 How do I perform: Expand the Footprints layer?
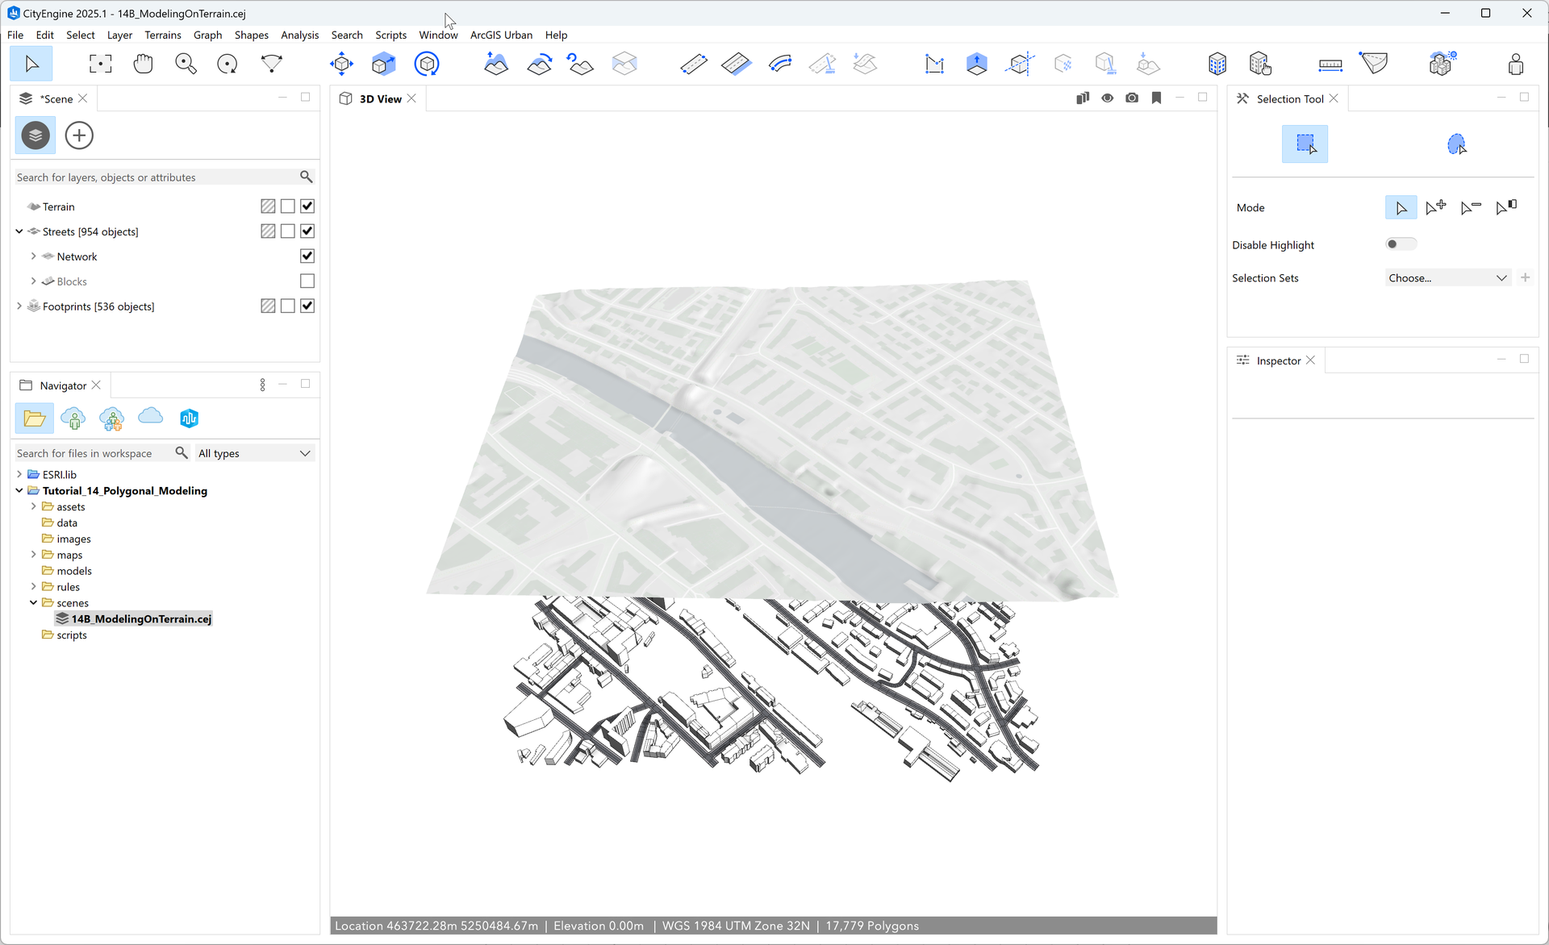[19, 306]
